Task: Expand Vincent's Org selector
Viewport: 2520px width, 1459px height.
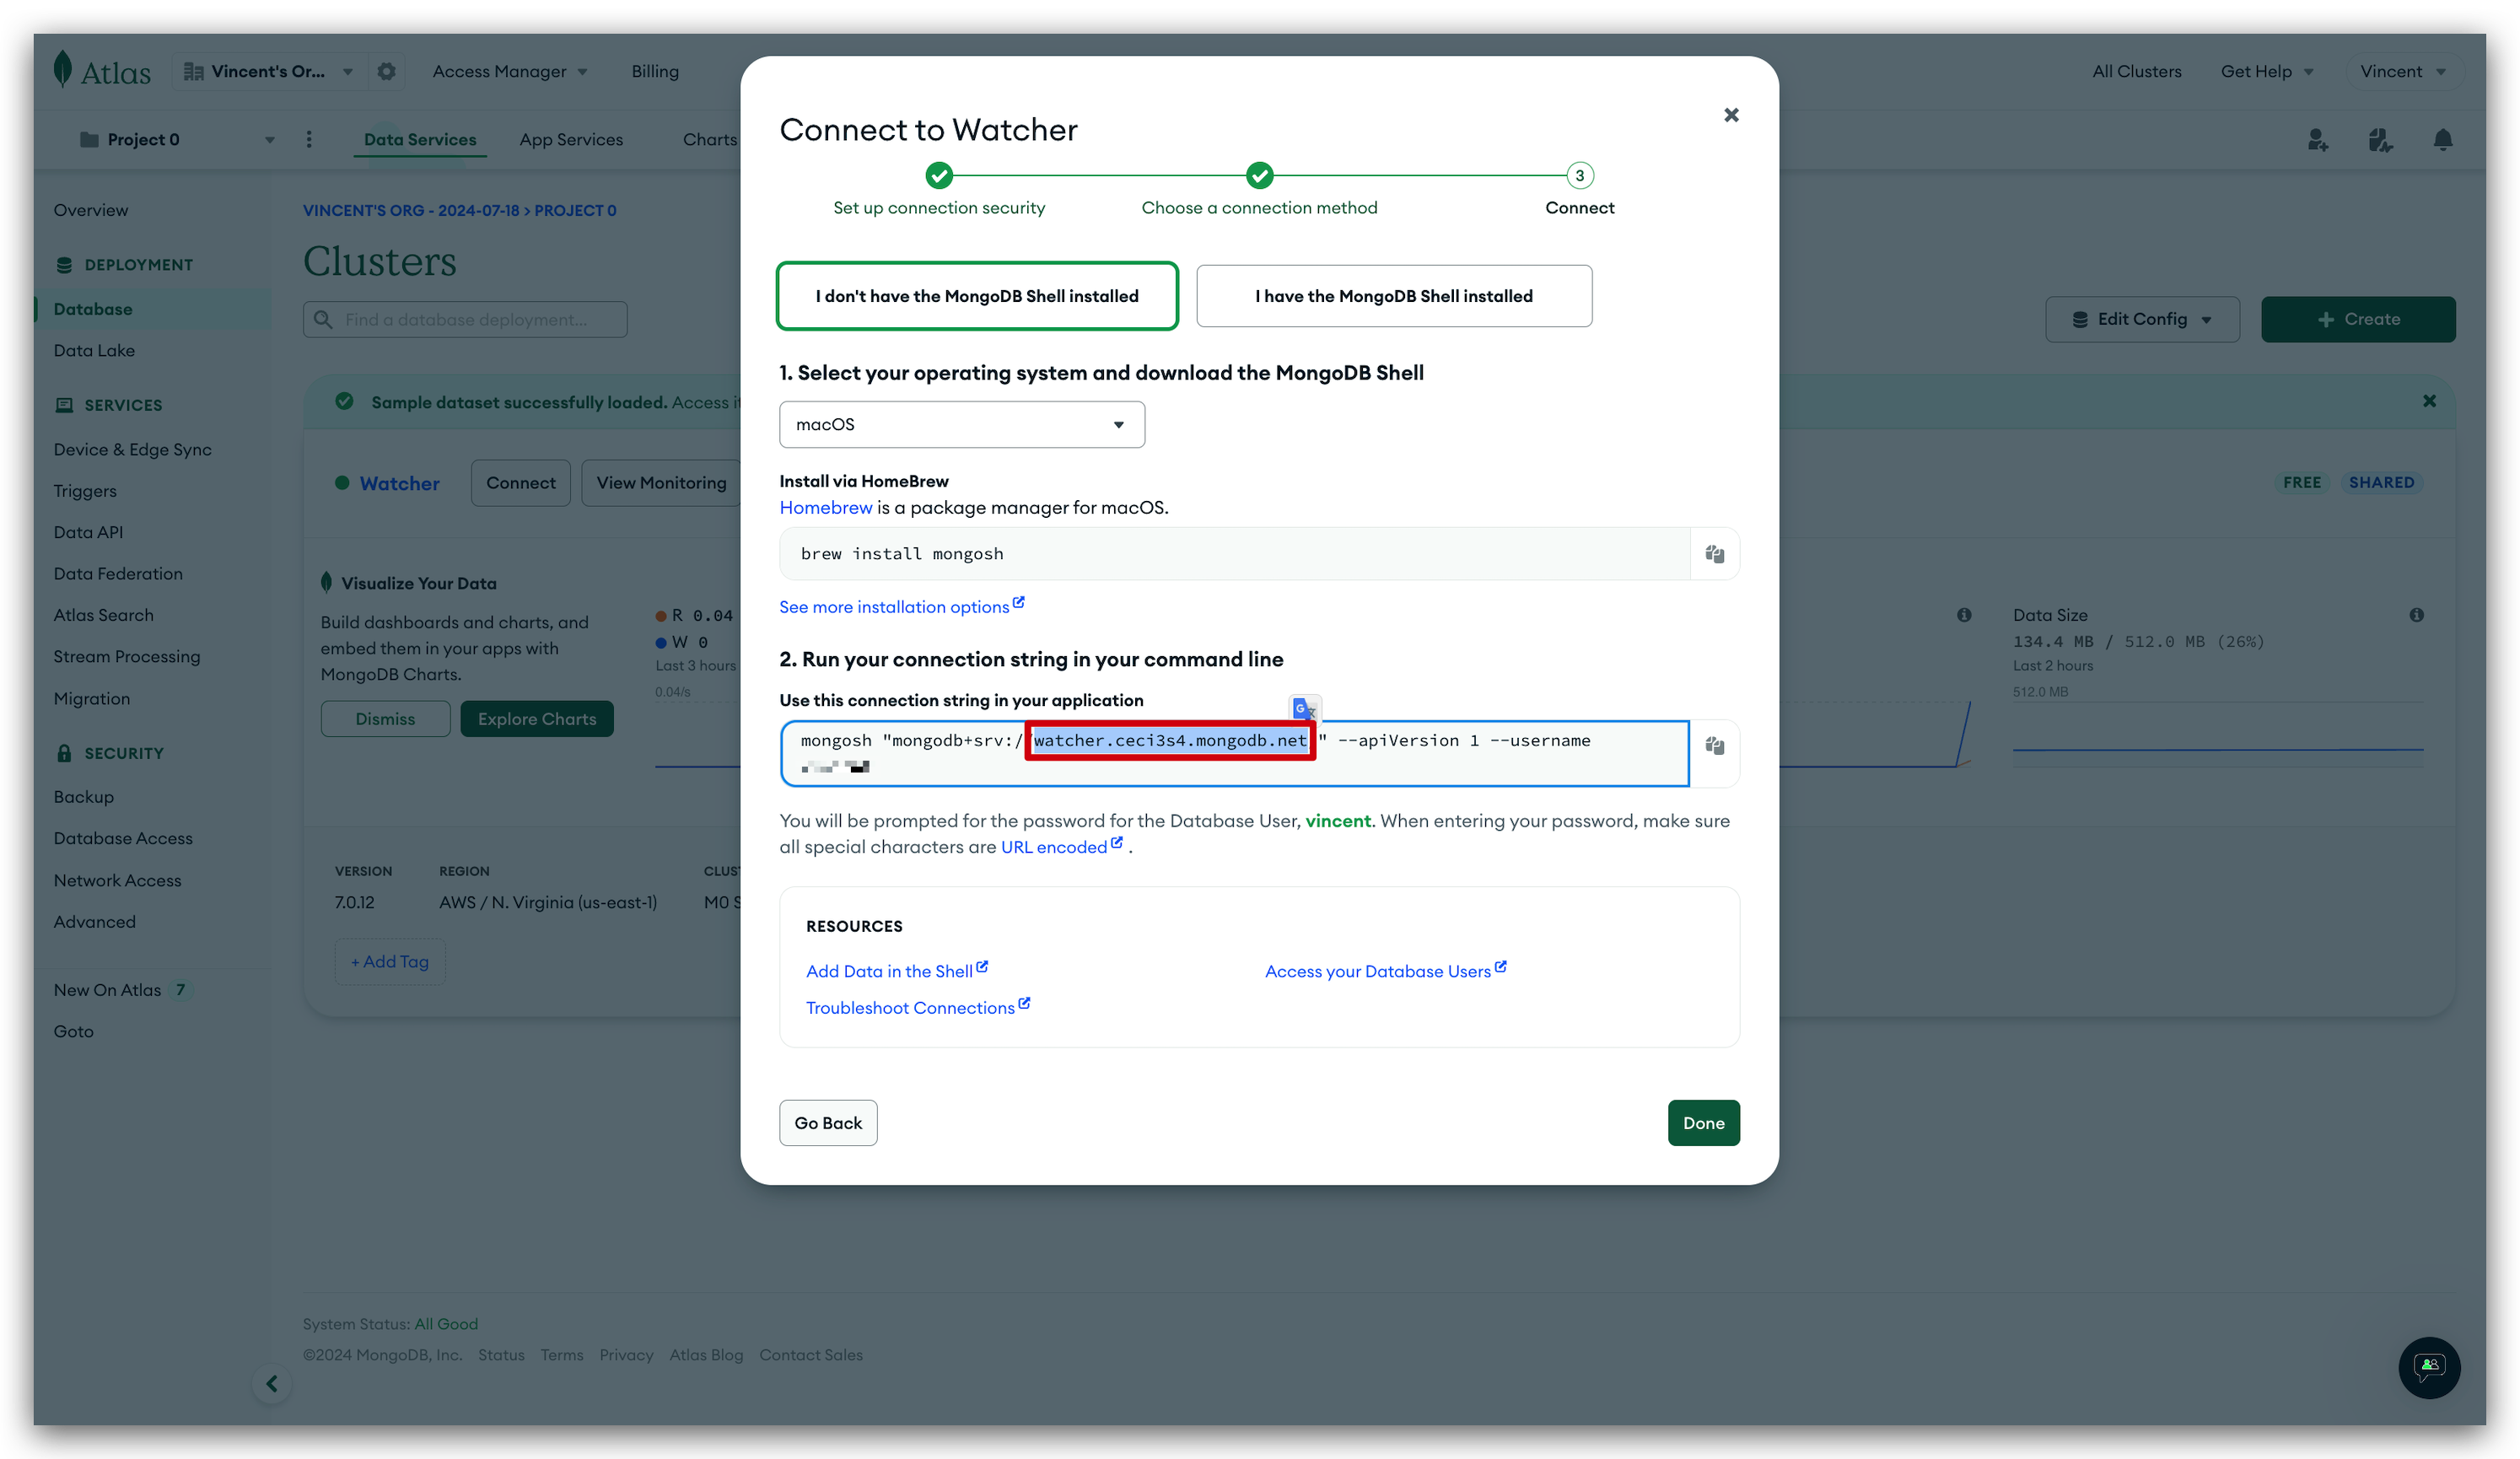Action: coord(268,71)
